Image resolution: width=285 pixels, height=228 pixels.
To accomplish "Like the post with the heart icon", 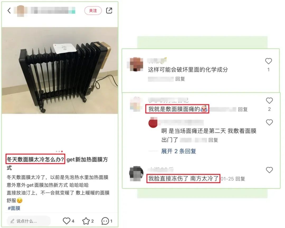I will coord(66,221).
